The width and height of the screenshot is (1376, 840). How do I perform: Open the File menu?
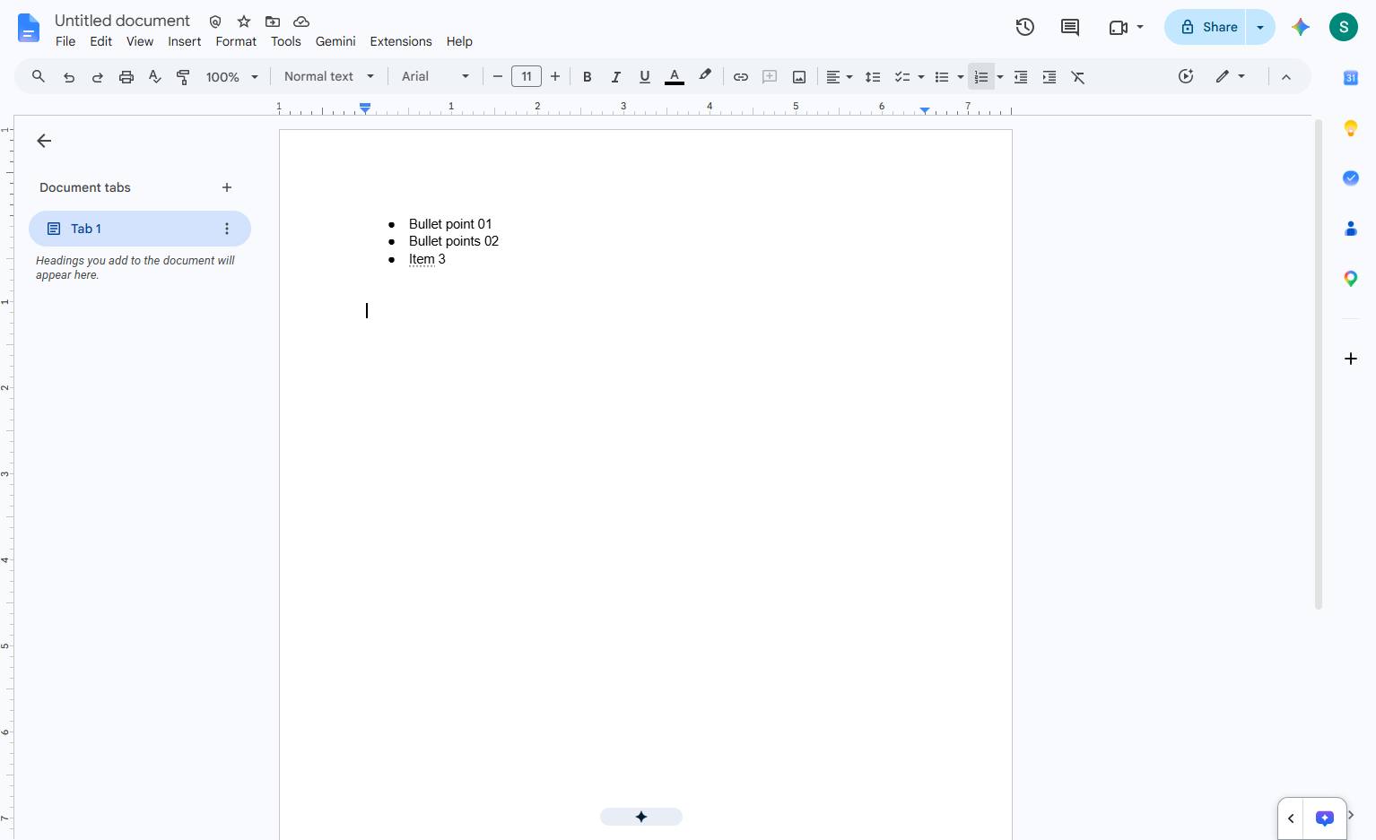(65, 41)
